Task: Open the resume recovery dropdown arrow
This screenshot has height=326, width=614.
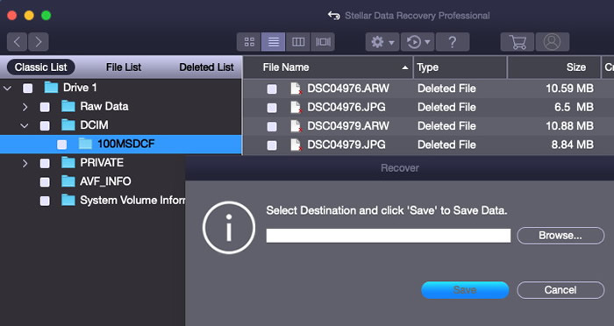Action: point(428,42)
